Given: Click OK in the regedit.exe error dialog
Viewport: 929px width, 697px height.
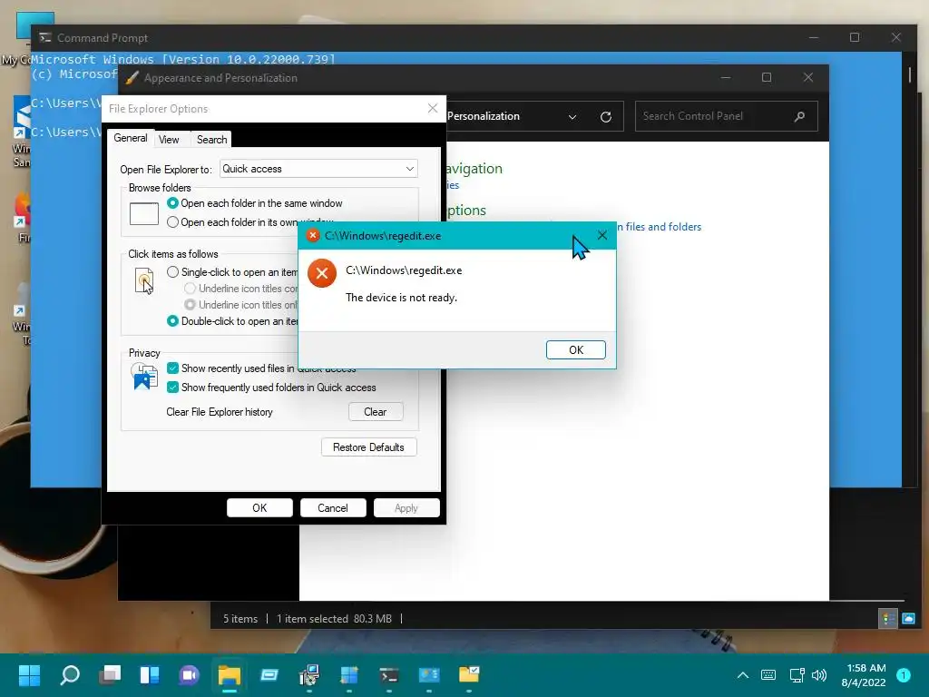Looking at the screenshot, I should (x=575, y=349).
